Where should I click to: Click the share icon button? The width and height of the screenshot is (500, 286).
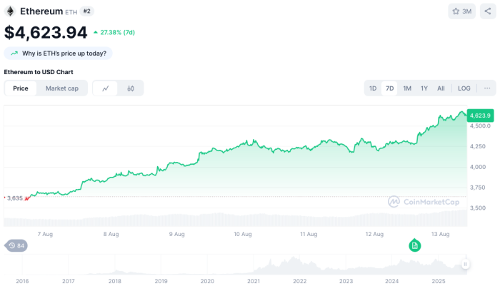487,11
